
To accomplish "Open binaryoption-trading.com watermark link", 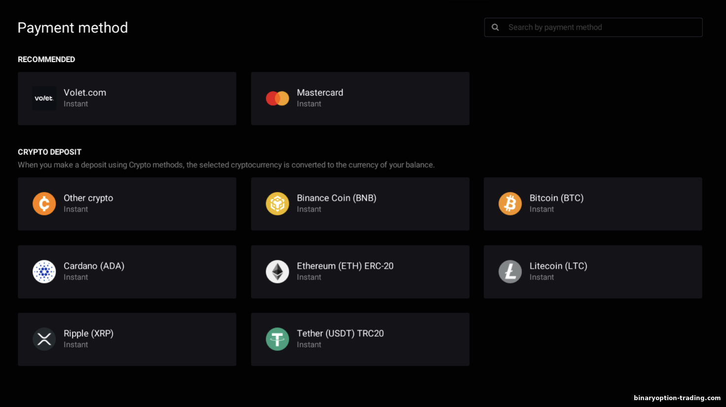I will [x=677, y=398].
